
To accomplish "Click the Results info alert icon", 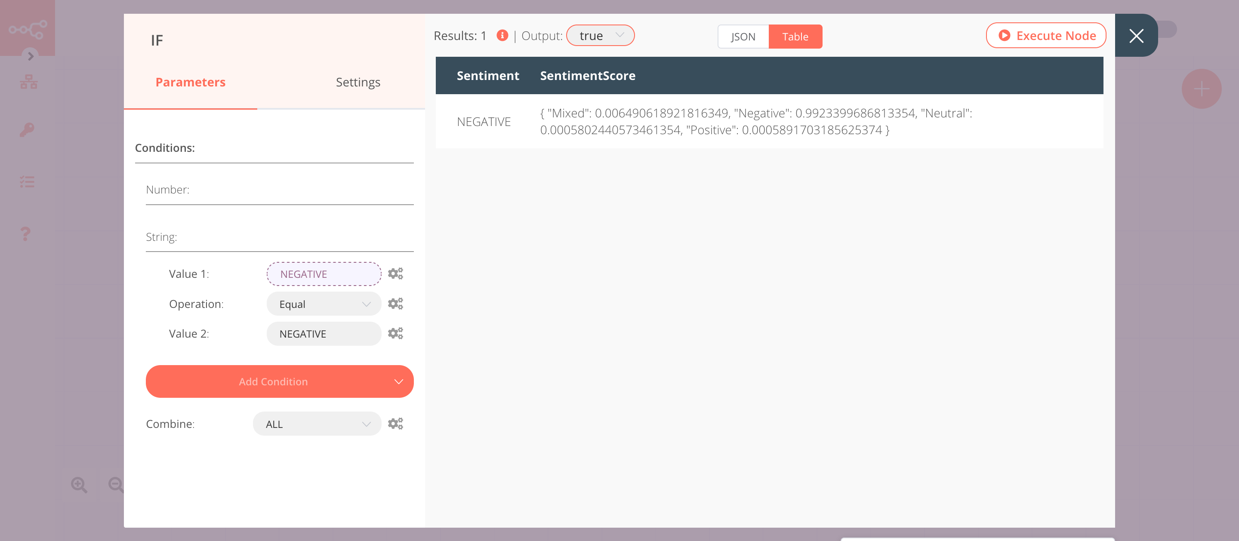I will 501,35.
